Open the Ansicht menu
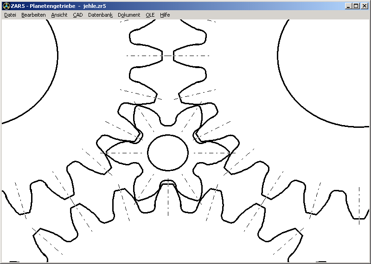The height and width of the screenshot is (264, 371). 59,15
